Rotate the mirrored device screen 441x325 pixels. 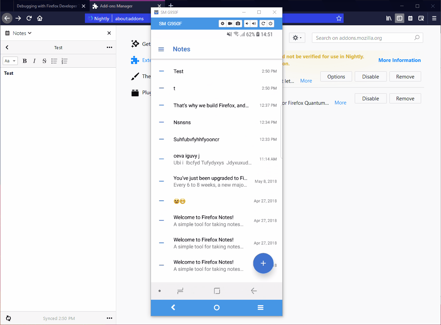[263, 24]
